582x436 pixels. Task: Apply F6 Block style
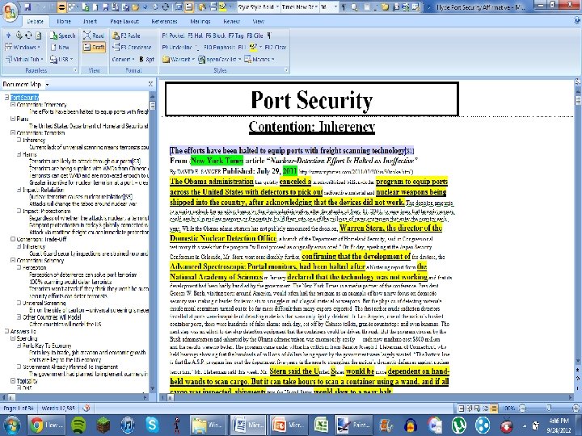pos(215,36)
